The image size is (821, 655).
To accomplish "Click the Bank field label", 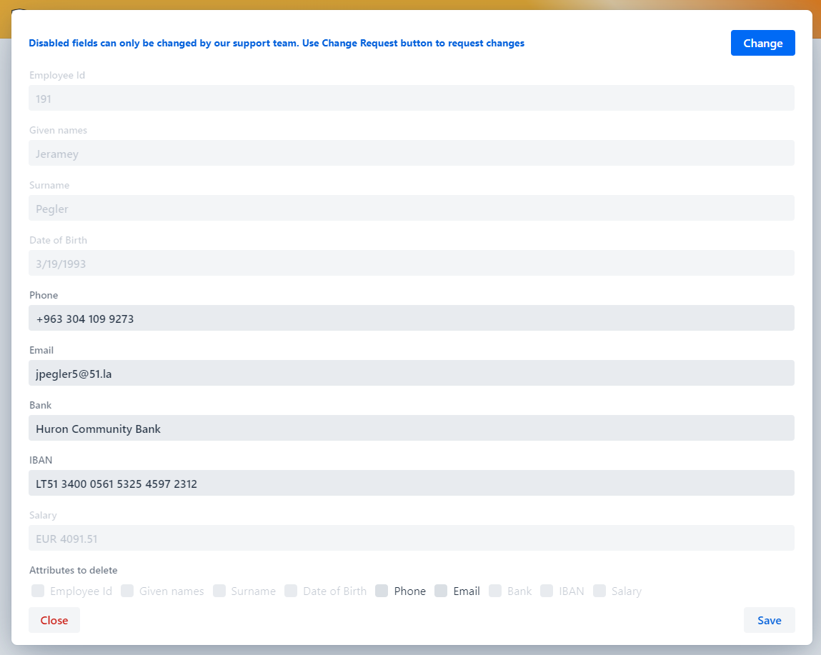I will (x=40, y=405).
